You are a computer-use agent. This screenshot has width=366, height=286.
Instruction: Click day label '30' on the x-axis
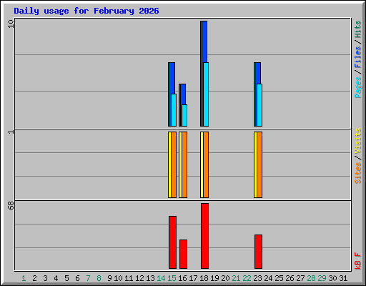point(332,278)
